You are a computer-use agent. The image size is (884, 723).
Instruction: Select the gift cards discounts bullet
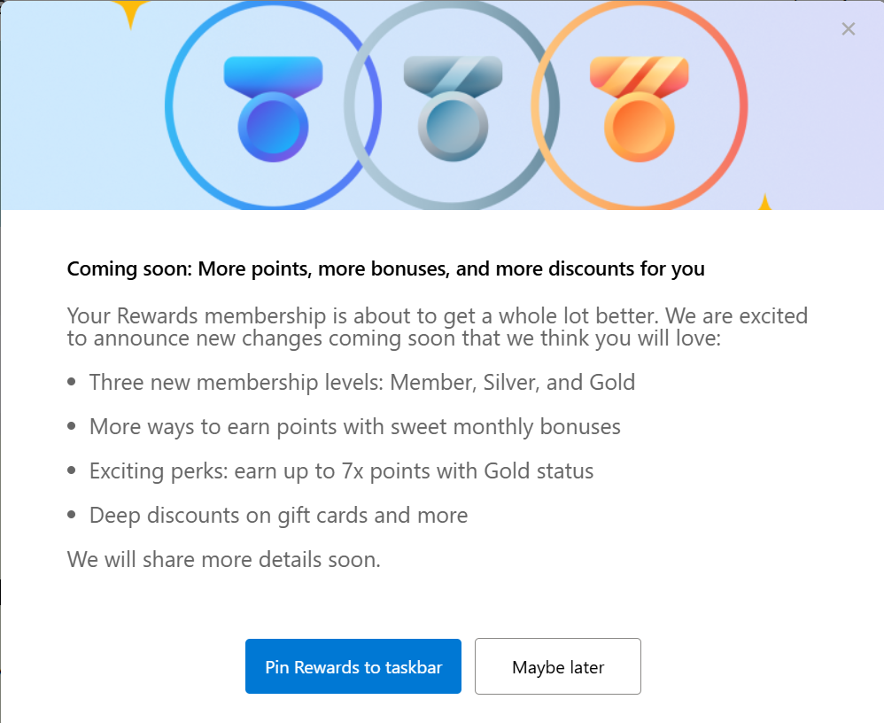(x=278, y=515)
